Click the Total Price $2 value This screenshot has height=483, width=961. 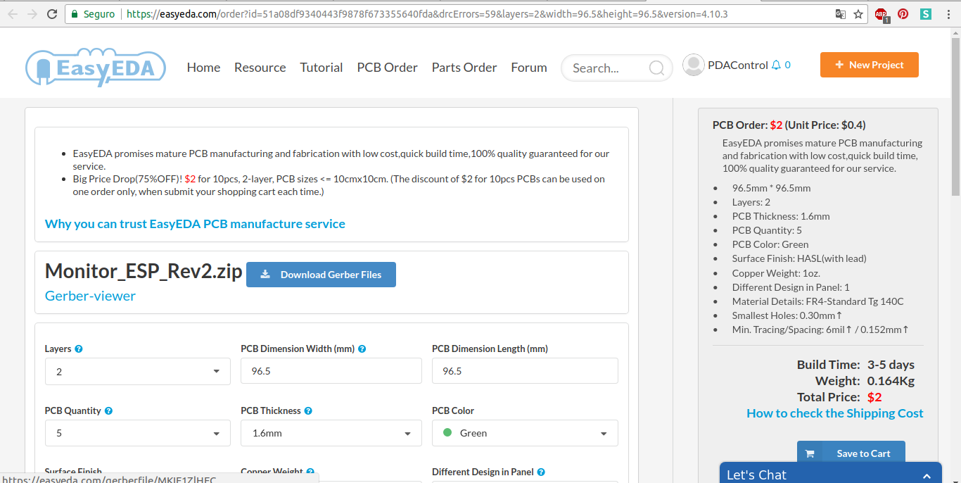874,397
